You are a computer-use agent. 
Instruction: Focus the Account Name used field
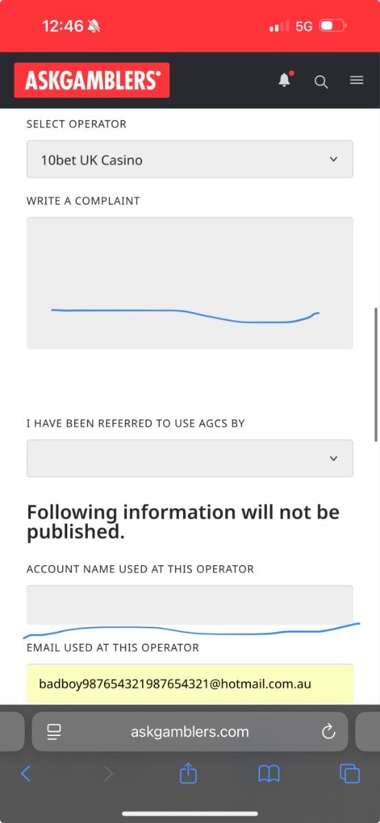[190, 605]
